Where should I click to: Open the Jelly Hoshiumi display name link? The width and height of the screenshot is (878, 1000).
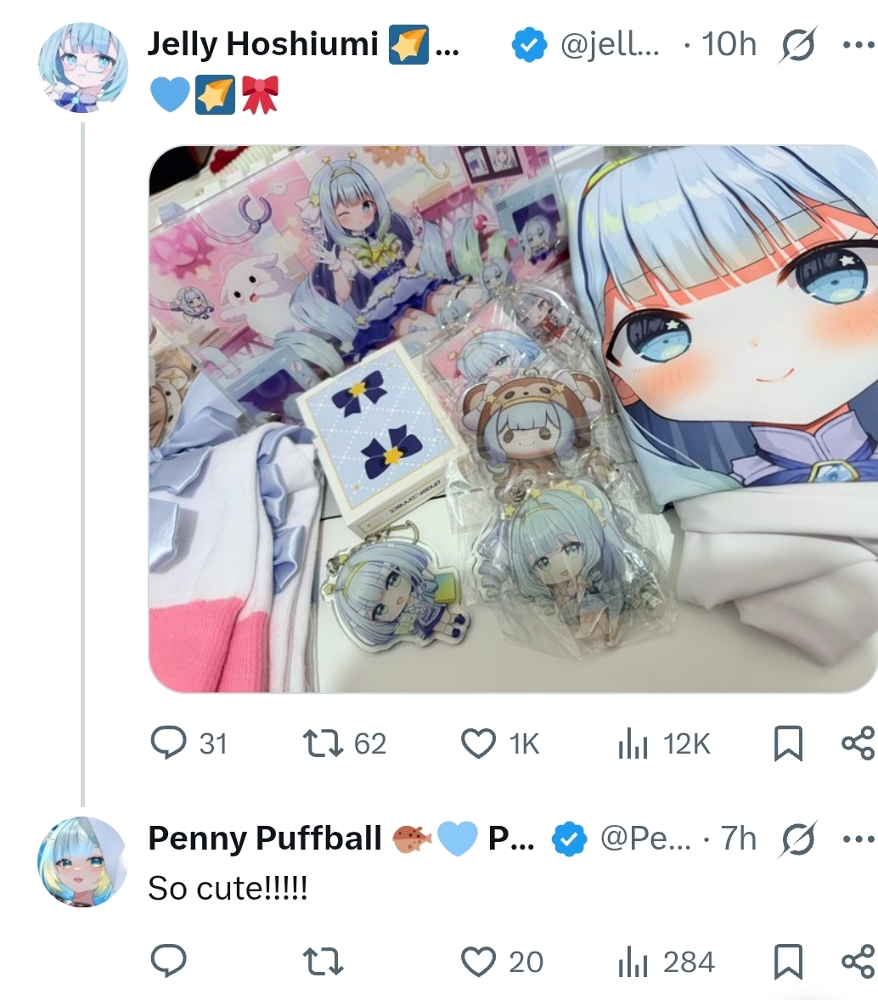click(x=262, y=44)
